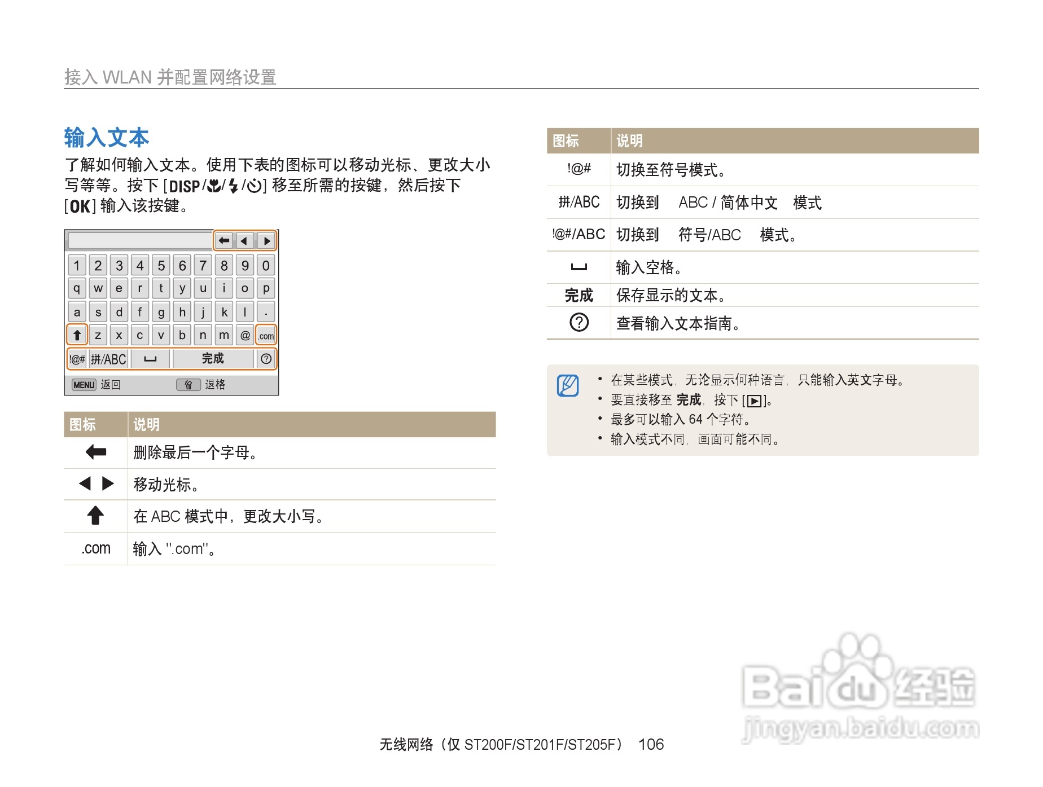This screenshot has width=1043, height=787.
Task: Tap the number 0 key
Action: pos(266,265)
